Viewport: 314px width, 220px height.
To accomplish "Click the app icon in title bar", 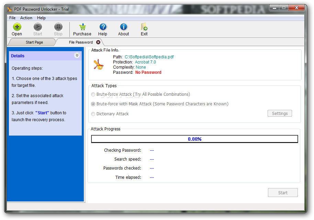I will (x=10, y=9).
